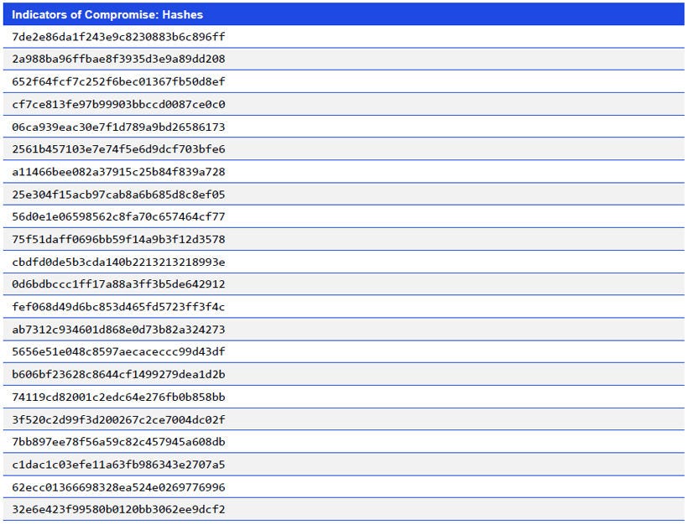688x525 pixels.
Task: Select hash 2a988ba96ffbae8f3935d3e9a89dd208
Action: click(x=117, y=60)
